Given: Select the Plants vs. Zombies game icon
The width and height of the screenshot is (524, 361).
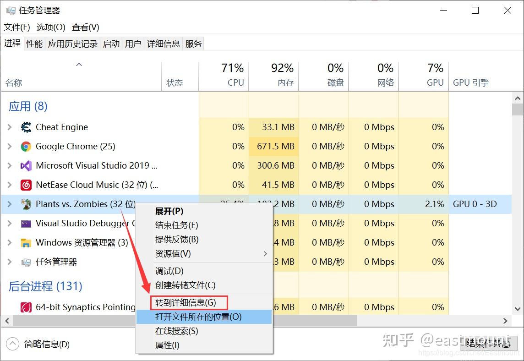Looking at the screenshot, I should [x=26, y=204].
